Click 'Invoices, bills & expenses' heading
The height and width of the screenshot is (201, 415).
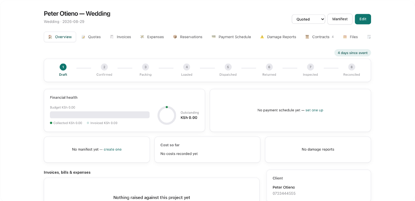tap(67, 172)
